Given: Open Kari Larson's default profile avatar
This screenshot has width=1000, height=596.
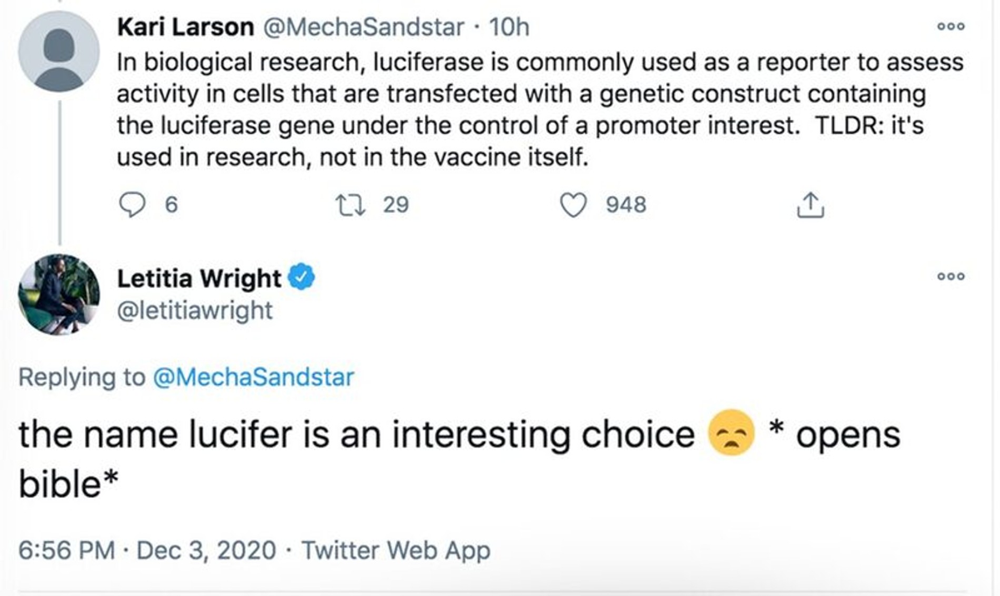Looking at the screenshot, I should (59, 52).
